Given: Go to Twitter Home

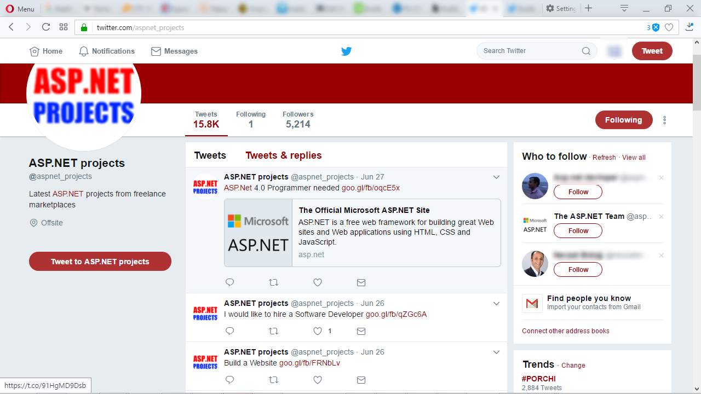Looking at the screenshot, I should click(46, 51).
